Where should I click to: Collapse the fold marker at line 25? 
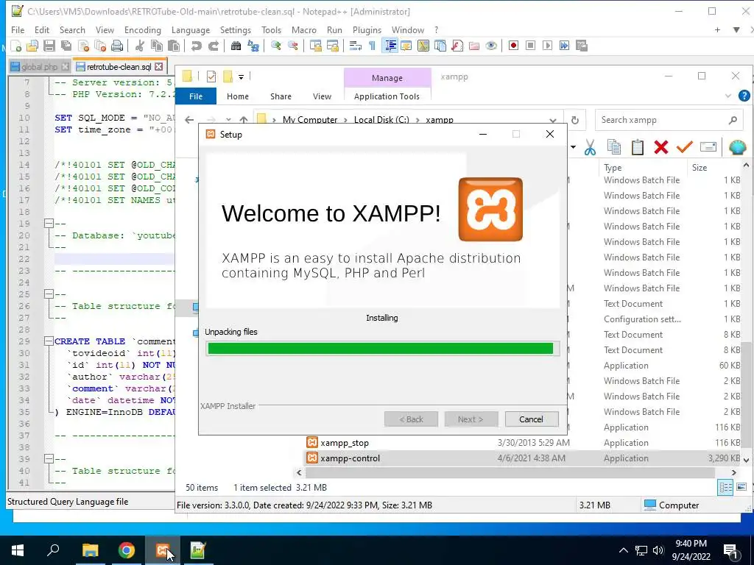[x=49, y=294]
